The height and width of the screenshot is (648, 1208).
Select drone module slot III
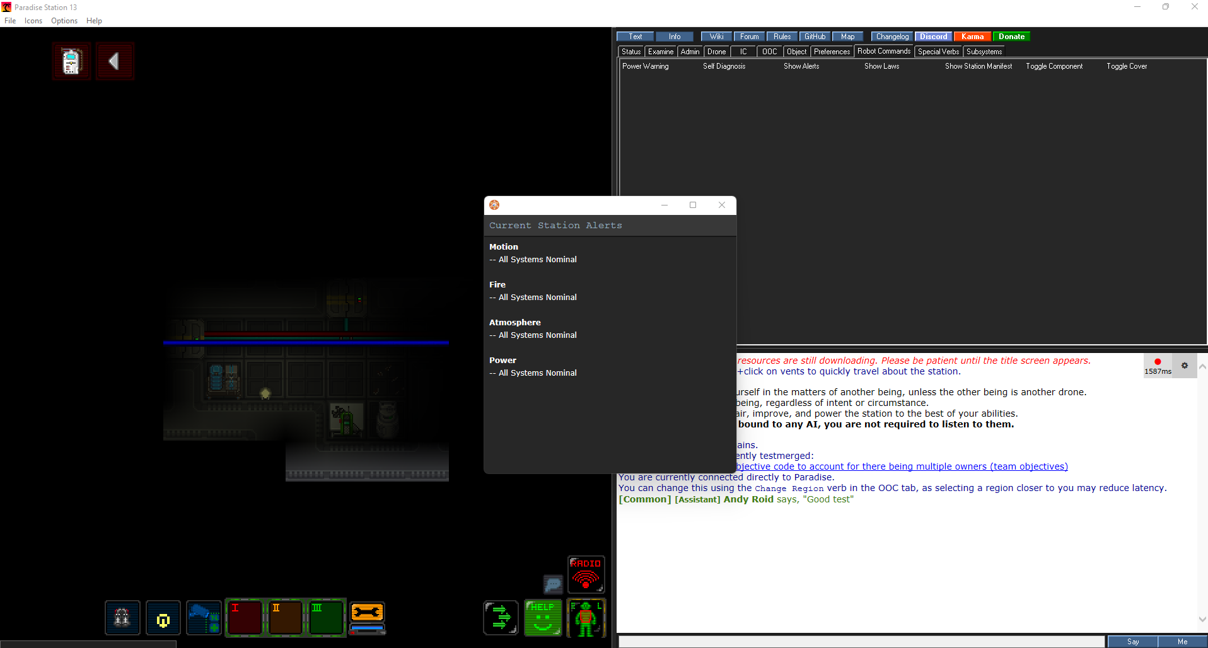325,618
